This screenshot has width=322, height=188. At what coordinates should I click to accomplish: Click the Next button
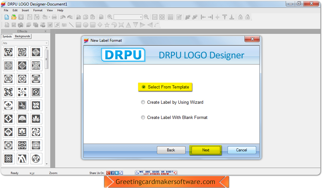coord(206,150)
